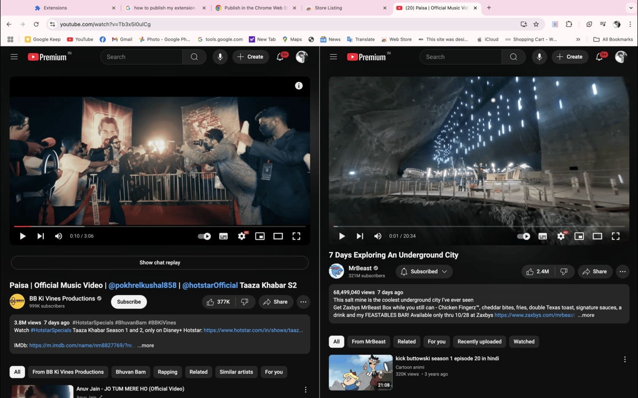
Task: Click the info card icon on Paisa video
Action: (299, 86)
